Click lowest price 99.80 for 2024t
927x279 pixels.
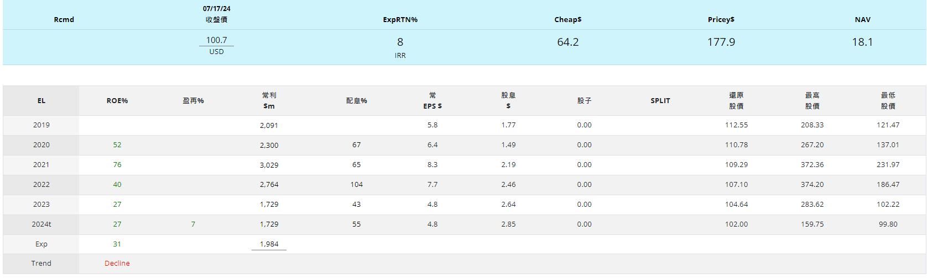click(x=888, y=224)
